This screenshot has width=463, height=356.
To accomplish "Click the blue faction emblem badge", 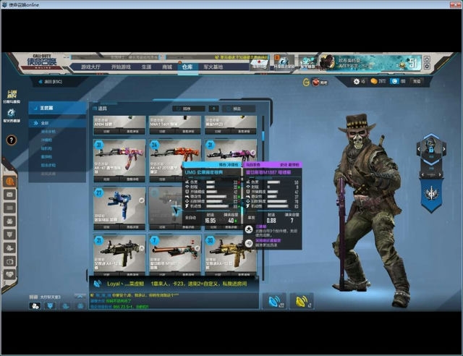I will 430,195.
